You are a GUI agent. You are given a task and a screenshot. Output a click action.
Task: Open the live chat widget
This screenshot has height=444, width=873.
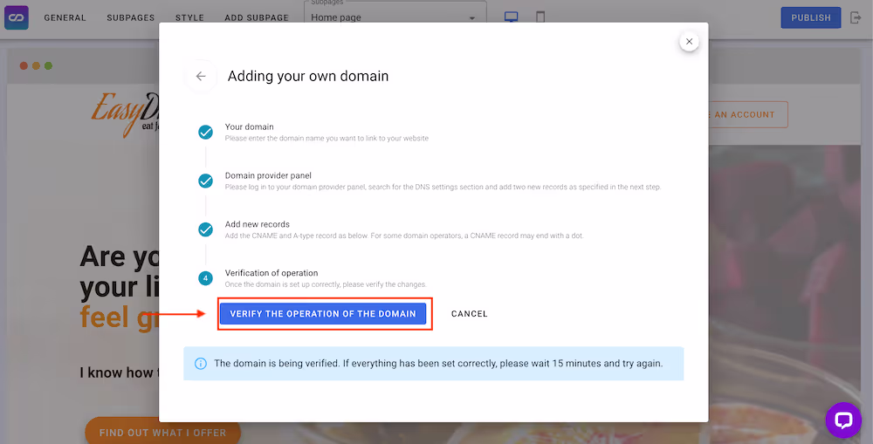842,420
